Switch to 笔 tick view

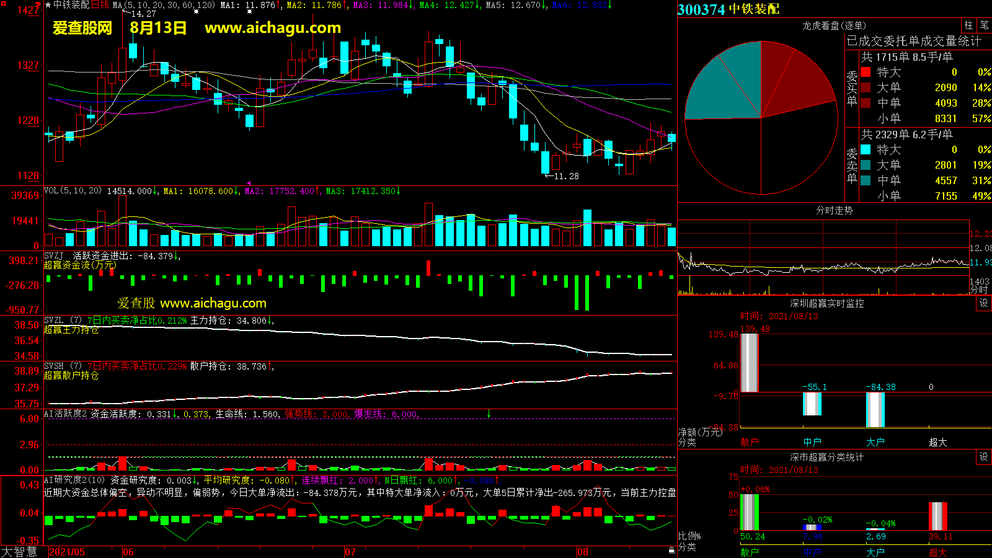984,25
